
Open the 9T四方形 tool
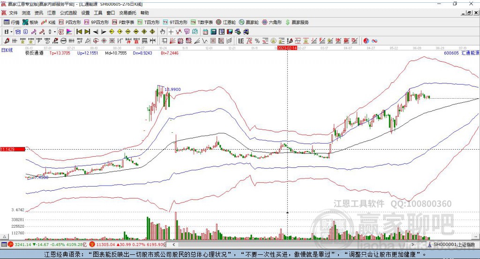pyautogui.click(x=175, y=22)
